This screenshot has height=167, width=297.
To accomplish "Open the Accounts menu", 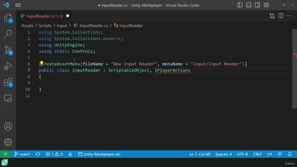I will click(x=8, y=126).
